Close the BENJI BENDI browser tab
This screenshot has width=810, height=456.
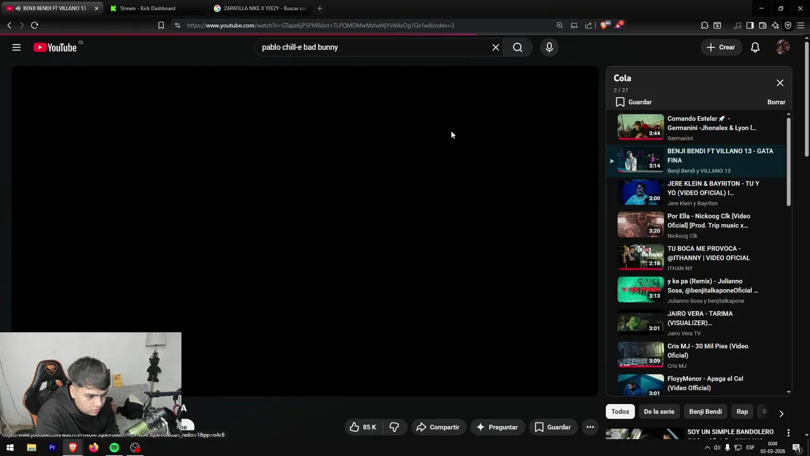[x=96, y=8]
